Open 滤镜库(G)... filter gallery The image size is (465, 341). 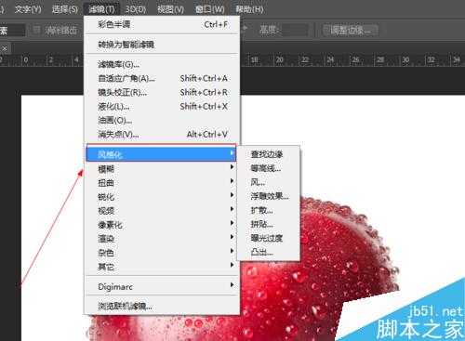pyautogui.click(x=162, y=64)
